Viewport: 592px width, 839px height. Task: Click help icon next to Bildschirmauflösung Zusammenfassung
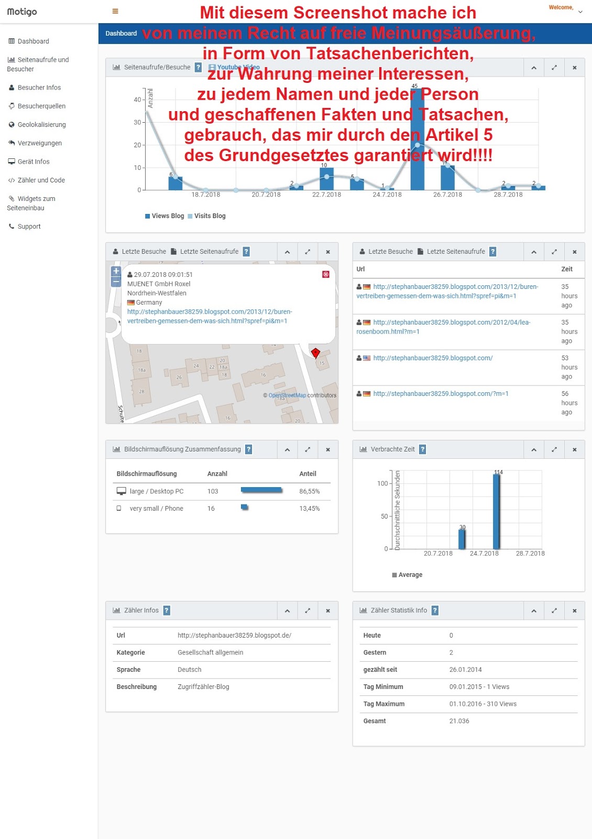point(249,449)
